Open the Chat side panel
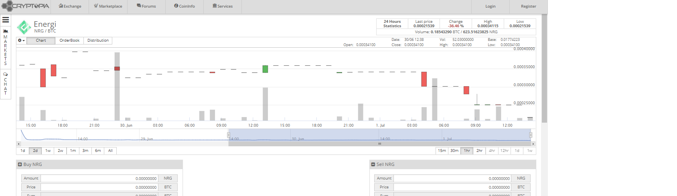The width and height of the screenshot is (677, 196). click(6, 83)
